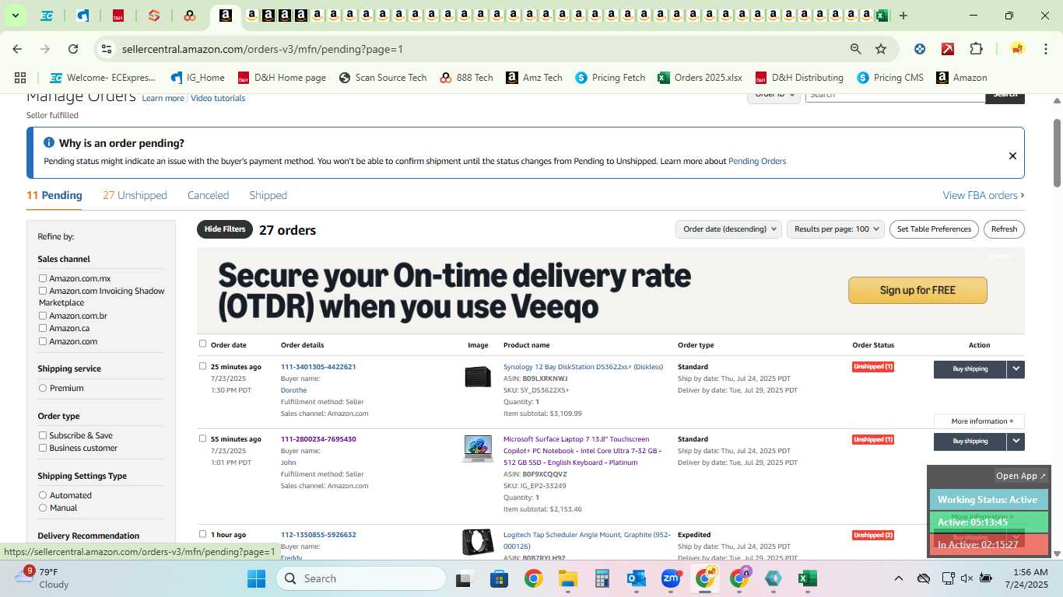Viewport: 1063px width, 597px height.
Task: Open Welcome- ECExpress bookmark
Action: point(103,78)
